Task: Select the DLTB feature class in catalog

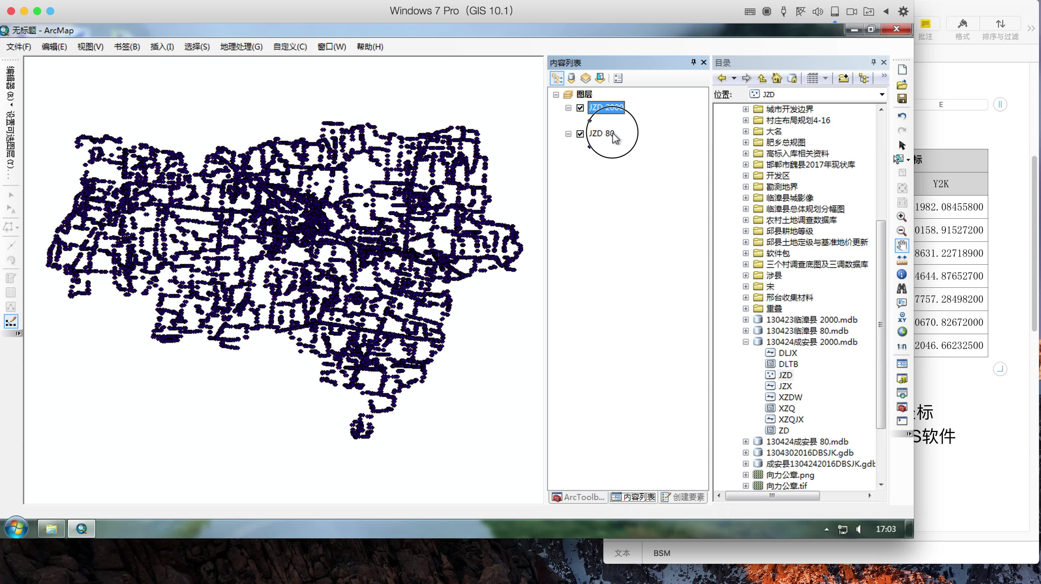Action: (788, 364)
